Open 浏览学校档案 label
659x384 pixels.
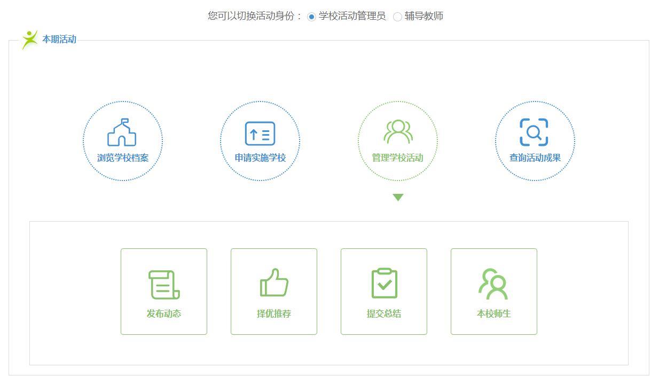click(x=123, y=158)
